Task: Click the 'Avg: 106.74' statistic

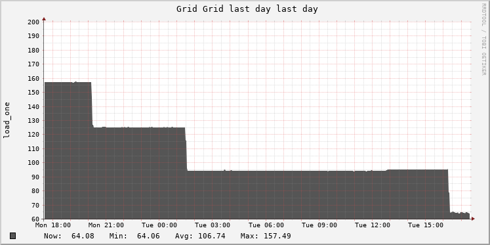Action: [x=200, y=236]
